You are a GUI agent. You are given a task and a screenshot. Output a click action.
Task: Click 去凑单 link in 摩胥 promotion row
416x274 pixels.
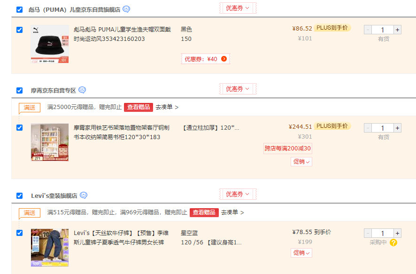pos(167,107)
